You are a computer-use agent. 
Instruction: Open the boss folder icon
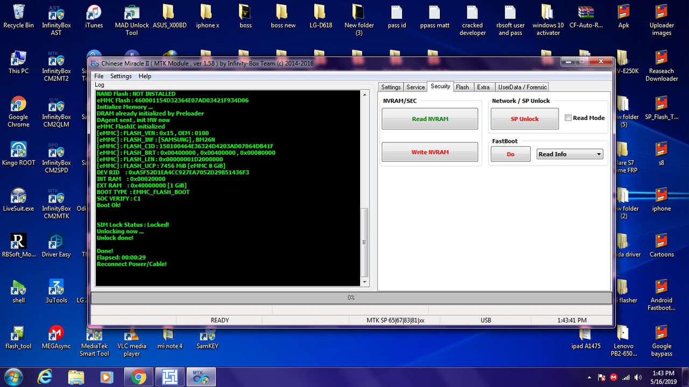pyautogui.click(x=245, y=17)
